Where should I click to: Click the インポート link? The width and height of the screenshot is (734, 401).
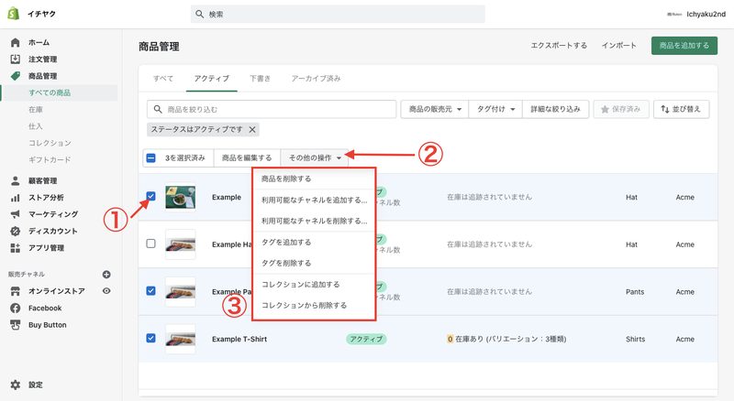(618, 46)
